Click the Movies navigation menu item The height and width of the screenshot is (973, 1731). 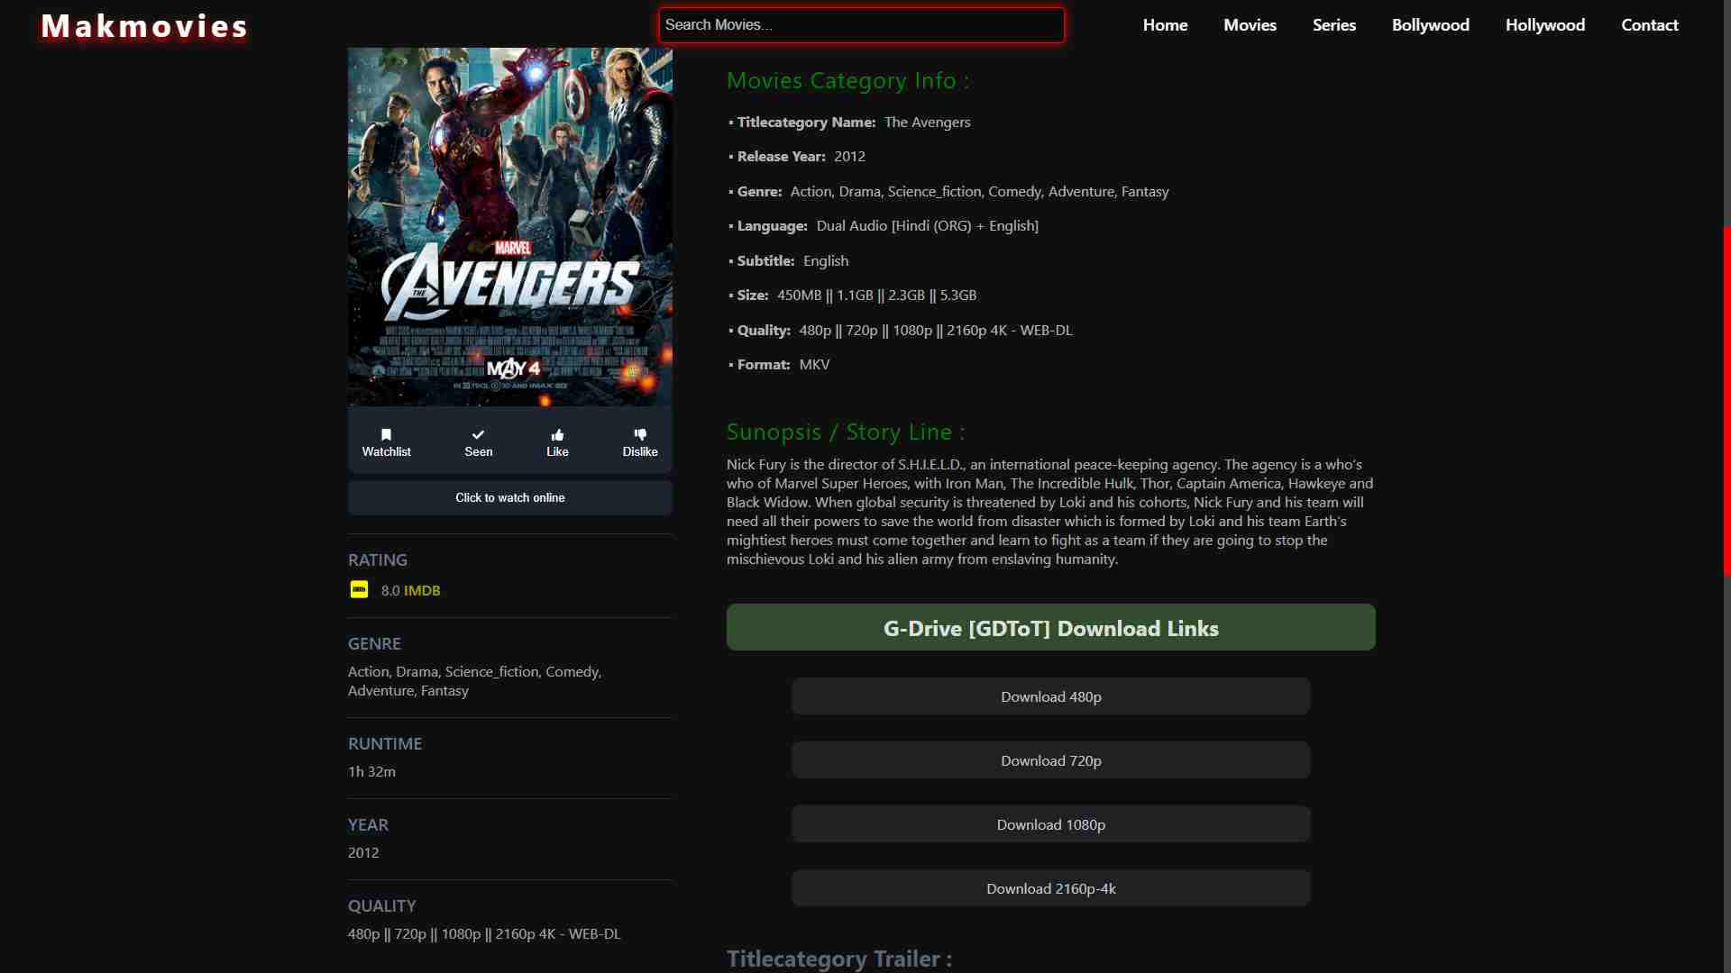(x=1250, y=23)
